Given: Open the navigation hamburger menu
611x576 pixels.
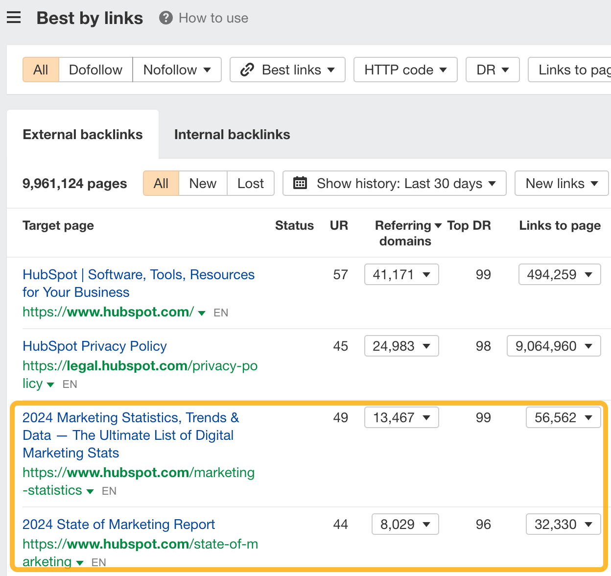Looking at the screenshot, I should (13, 18).
